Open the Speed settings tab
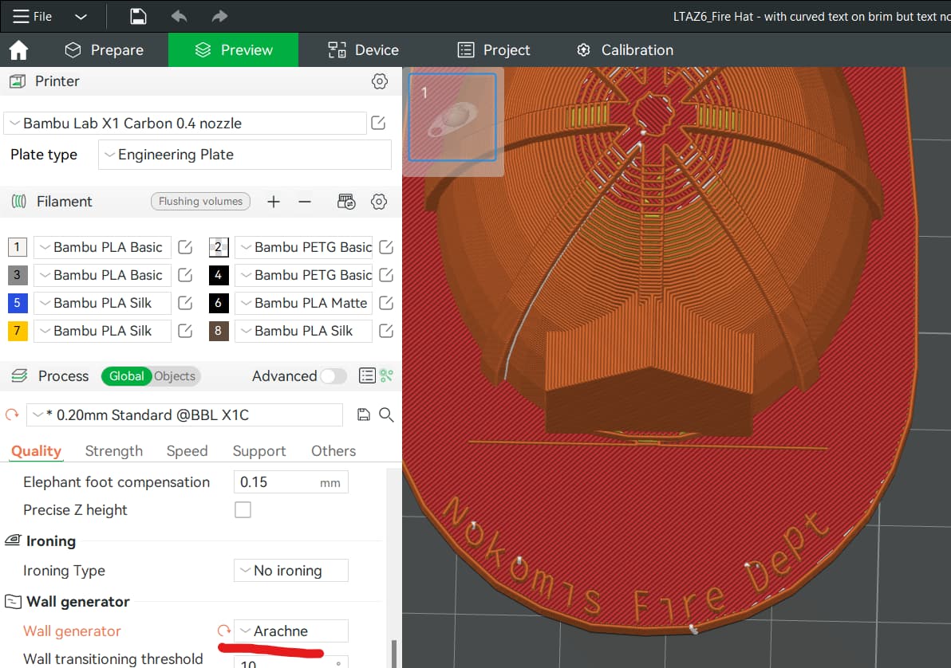The image size is (951, 668). click(187, 451)
